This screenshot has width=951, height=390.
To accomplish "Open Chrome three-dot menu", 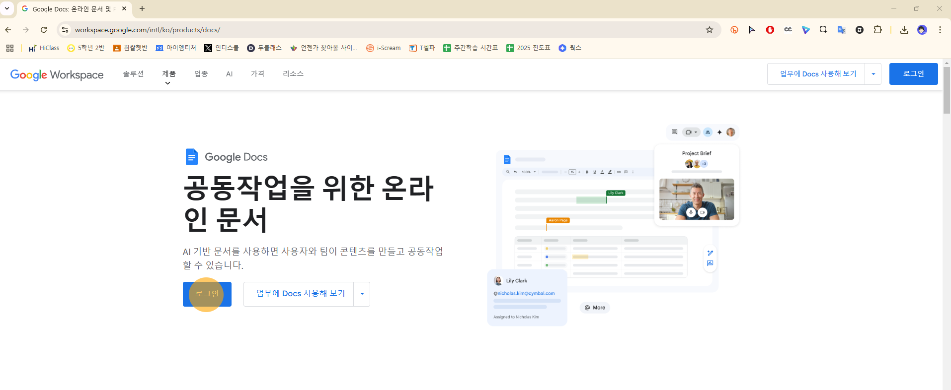I will coord(940,30).
